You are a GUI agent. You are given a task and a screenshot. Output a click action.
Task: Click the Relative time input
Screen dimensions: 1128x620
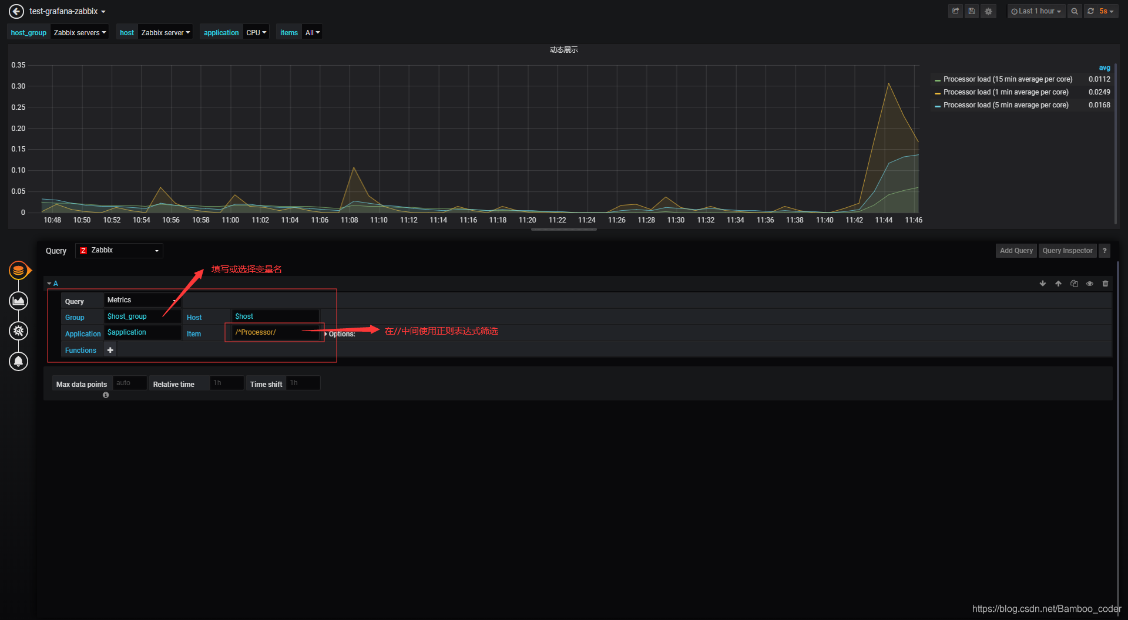[226, 383]
